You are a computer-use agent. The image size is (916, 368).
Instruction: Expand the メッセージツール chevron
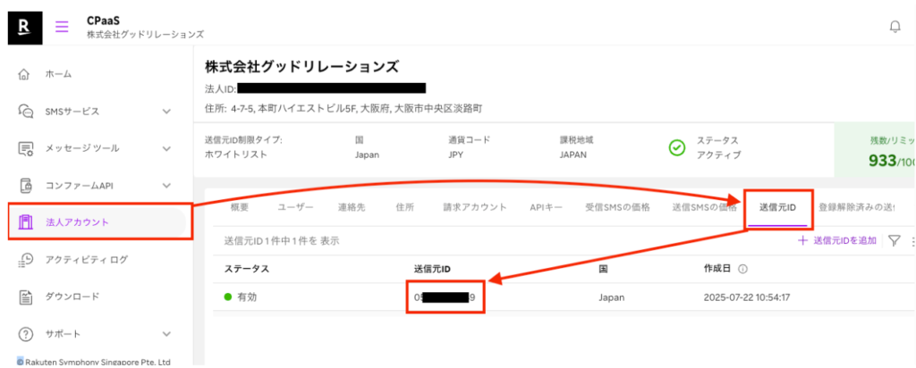[166, 148]
